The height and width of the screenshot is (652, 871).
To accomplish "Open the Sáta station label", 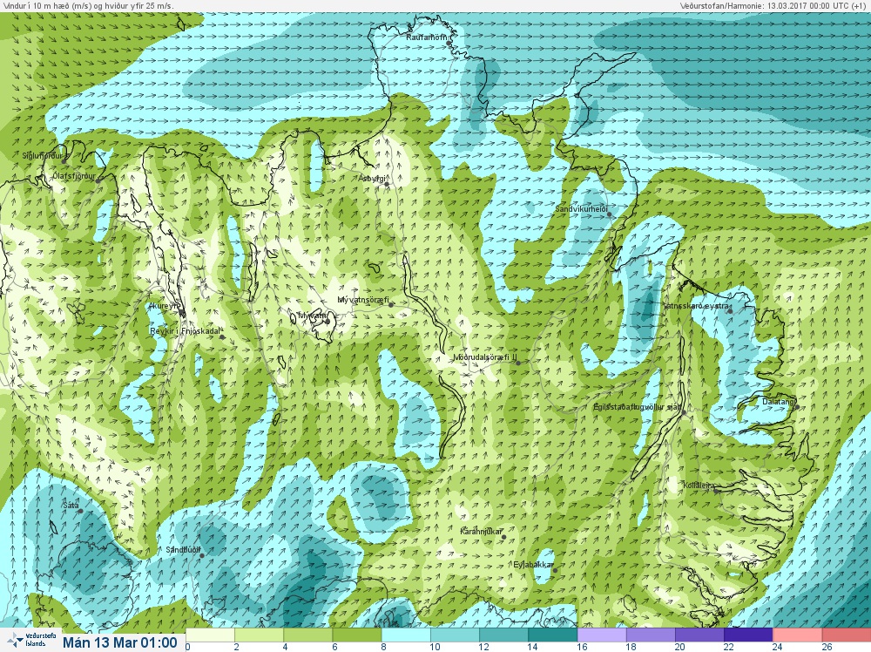I will [71, 506].
